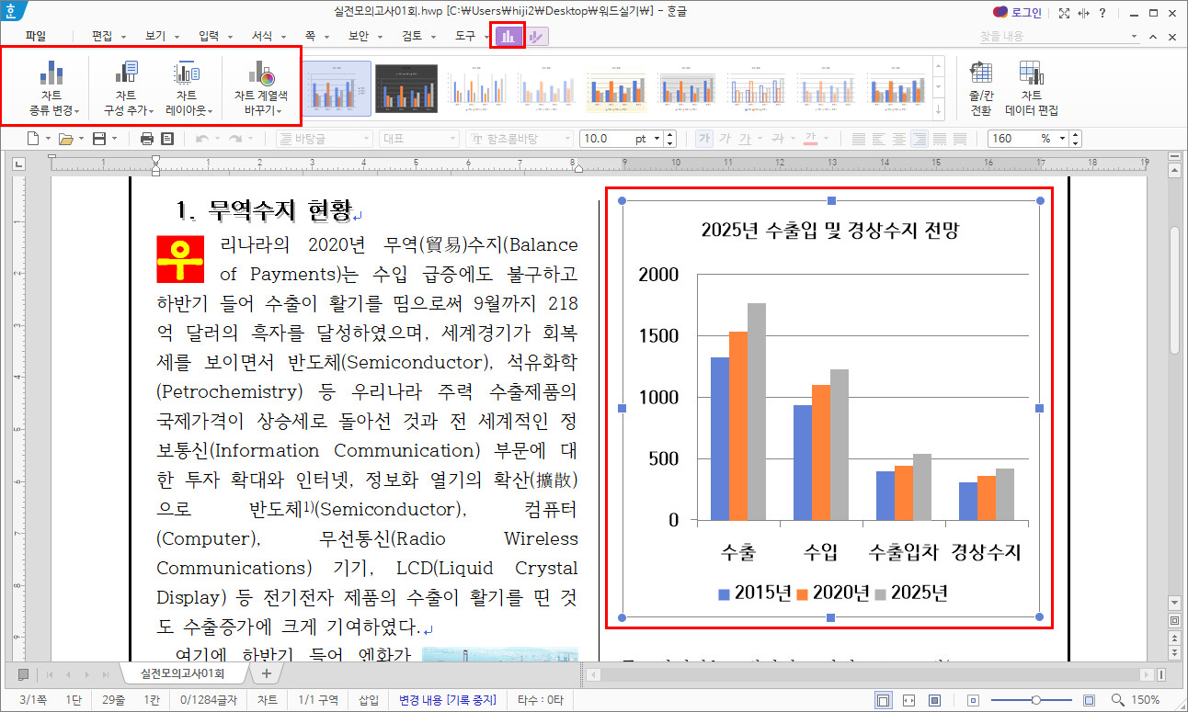Viewport: 1188px width, 712px height.
Task: Click the zoom slider handle in status bar
Action: coord(1036,700)
